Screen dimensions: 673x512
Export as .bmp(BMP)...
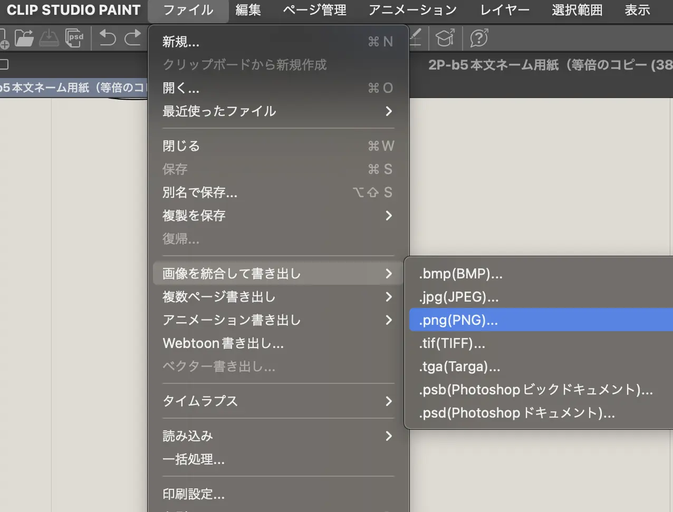[541, 274]
